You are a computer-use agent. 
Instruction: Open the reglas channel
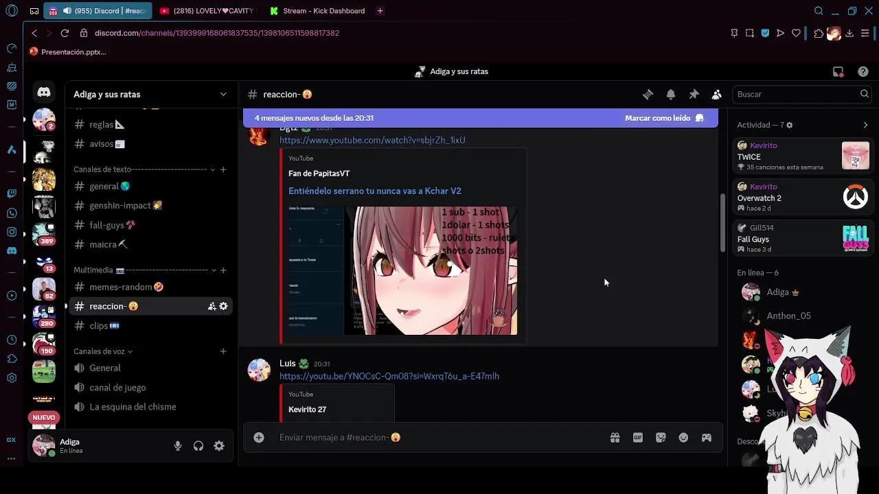(150, 124)
